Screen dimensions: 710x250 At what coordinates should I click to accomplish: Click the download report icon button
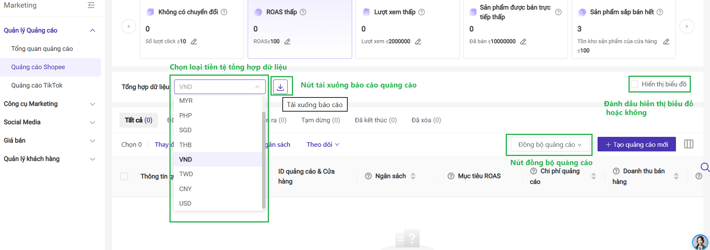[280, 87]
